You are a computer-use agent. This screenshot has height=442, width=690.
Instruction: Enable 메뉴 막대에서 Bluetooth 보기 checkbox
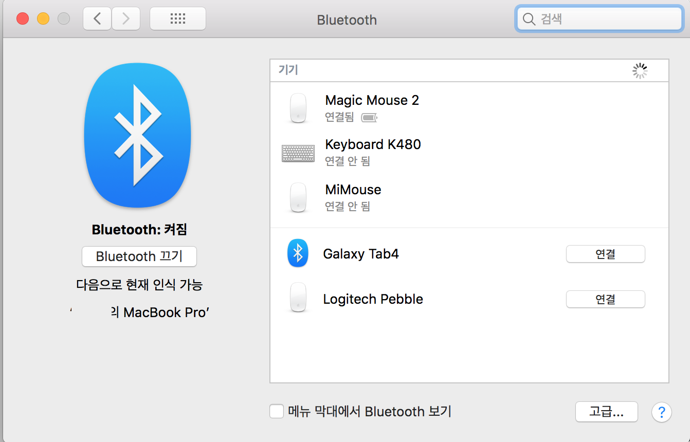tap(277, 411)
